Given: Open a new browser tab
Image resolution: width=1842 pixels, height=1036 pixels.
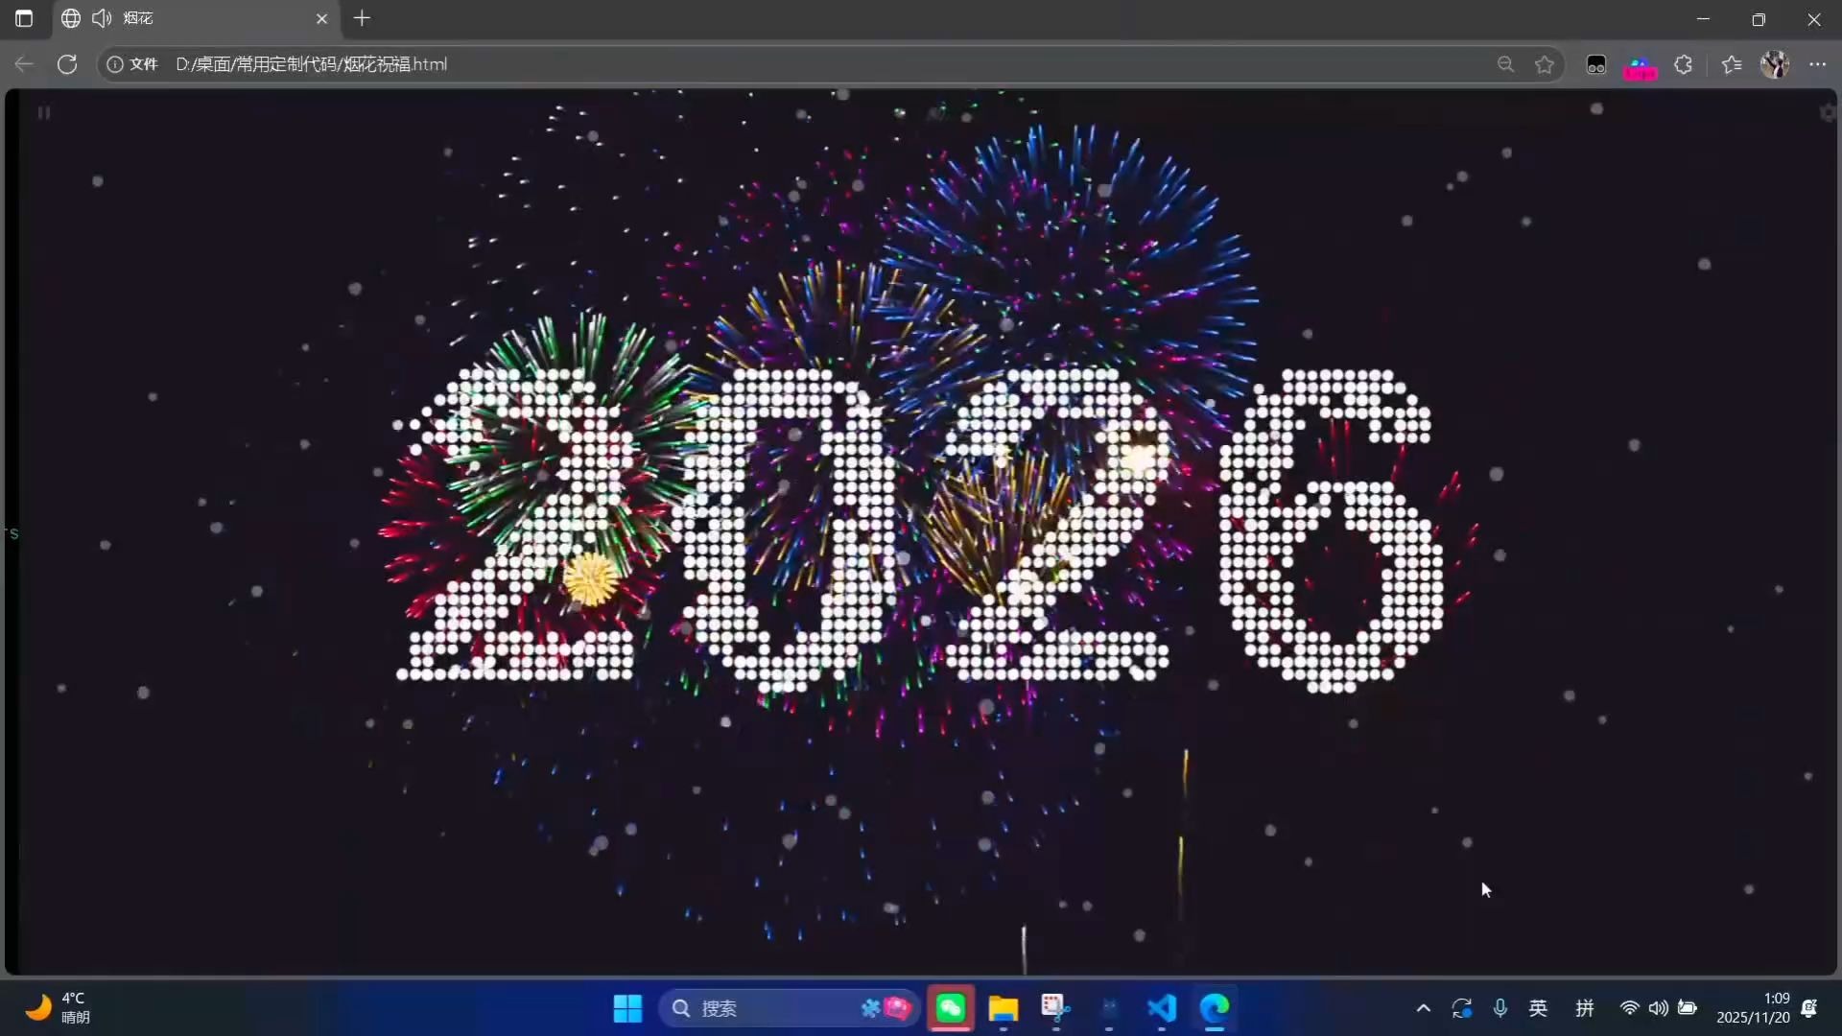Looking at the screenshot, I should tap(362, 18).
